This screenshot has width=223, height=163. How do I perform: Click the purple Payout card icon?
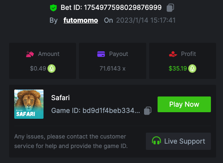(101, 54)
